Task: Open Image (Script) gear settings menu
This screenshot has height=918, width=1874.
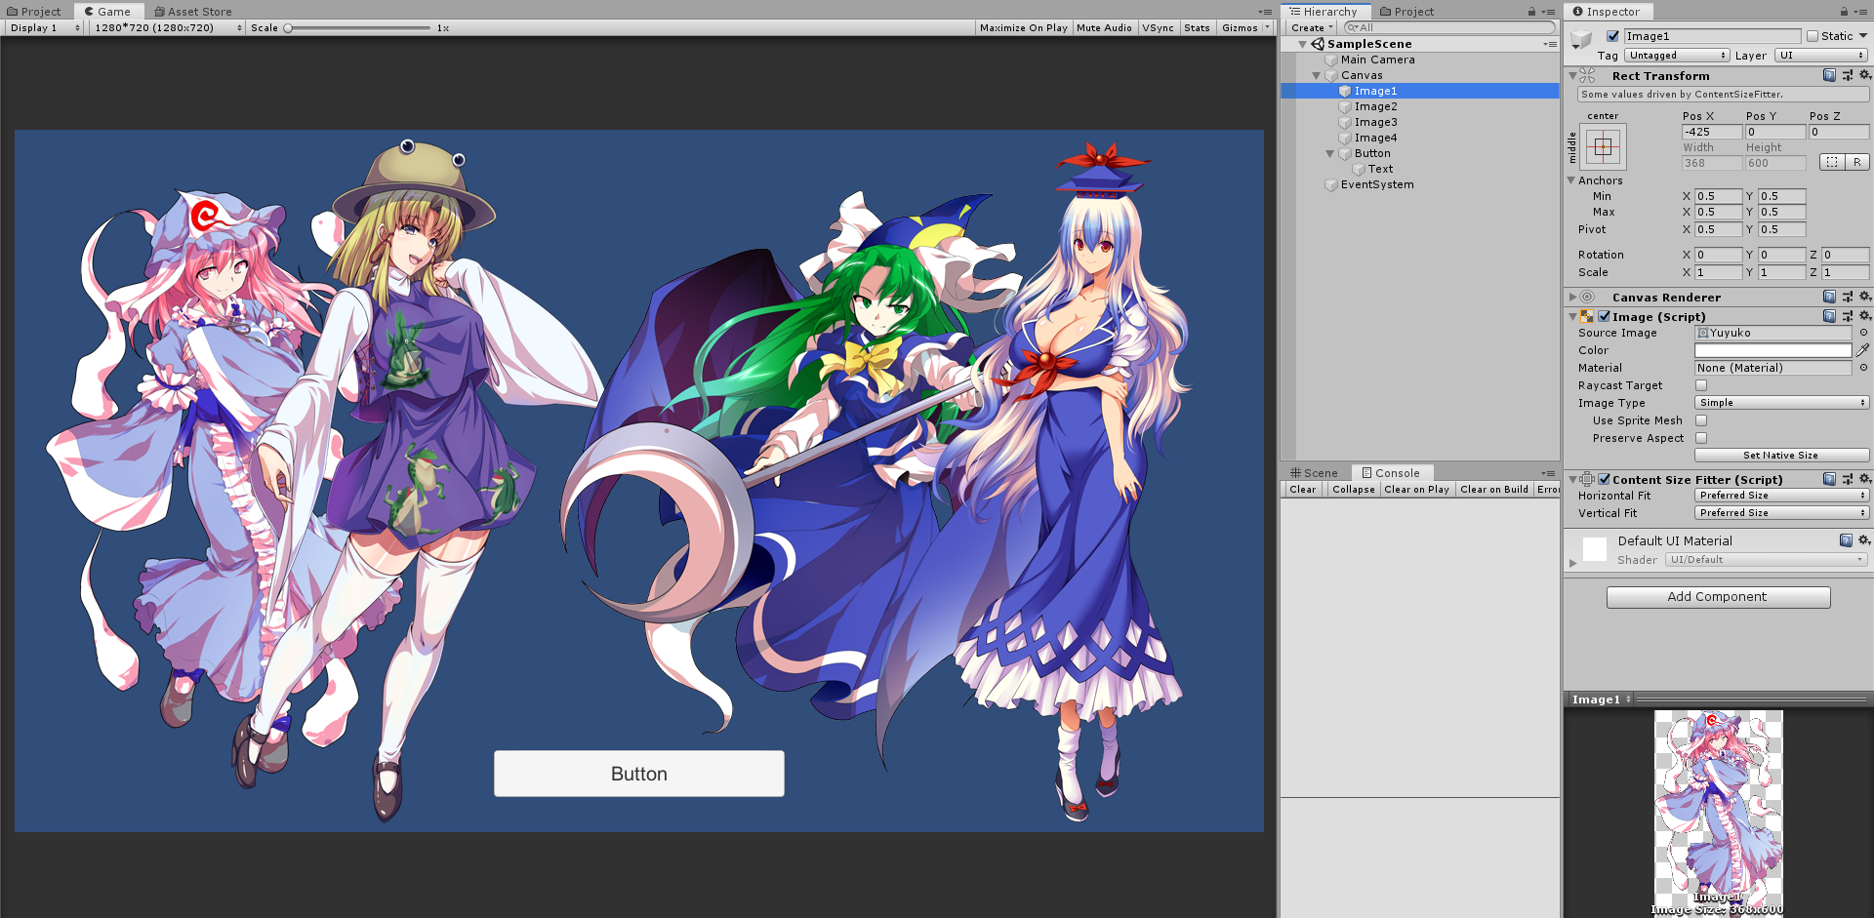Action: 1864,316
